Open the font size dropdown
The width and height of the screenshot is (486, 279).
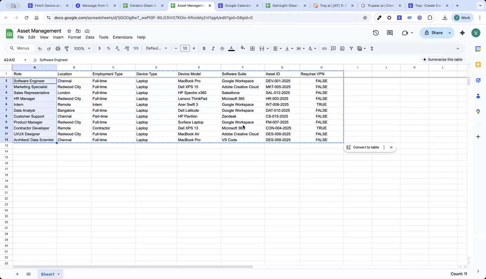(x=185, y=48)
